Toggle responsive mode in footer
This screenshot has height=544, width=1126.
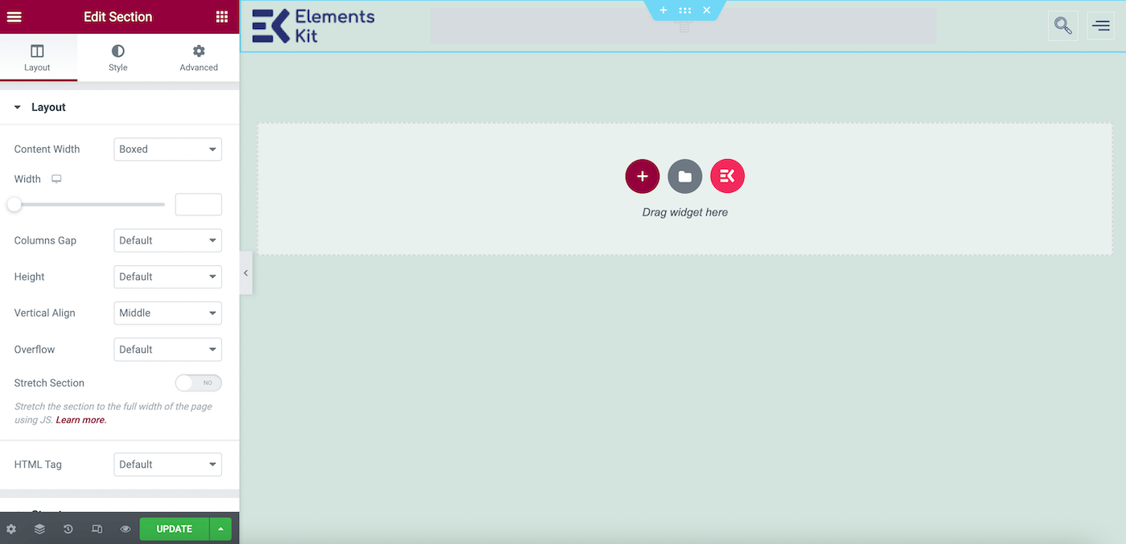pos(97,529)
